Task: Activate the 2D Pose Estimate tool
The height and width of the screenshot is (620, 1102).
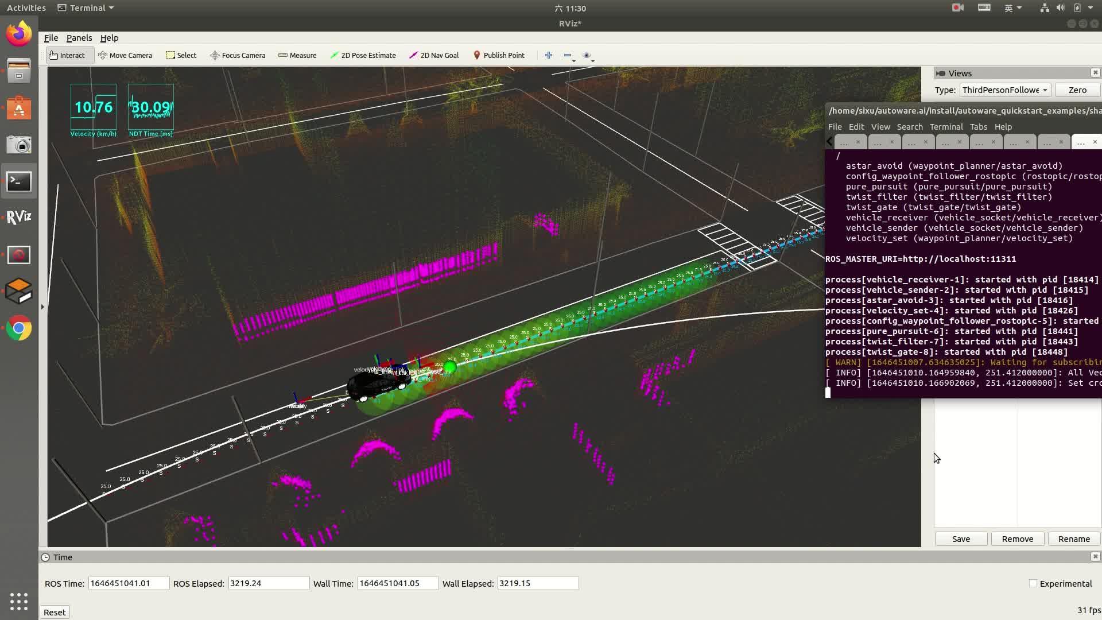Action: (363, 56)
